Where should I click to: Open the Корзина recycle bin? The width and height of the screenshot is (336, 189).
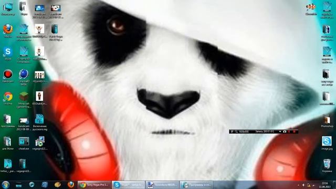point(327,165)
